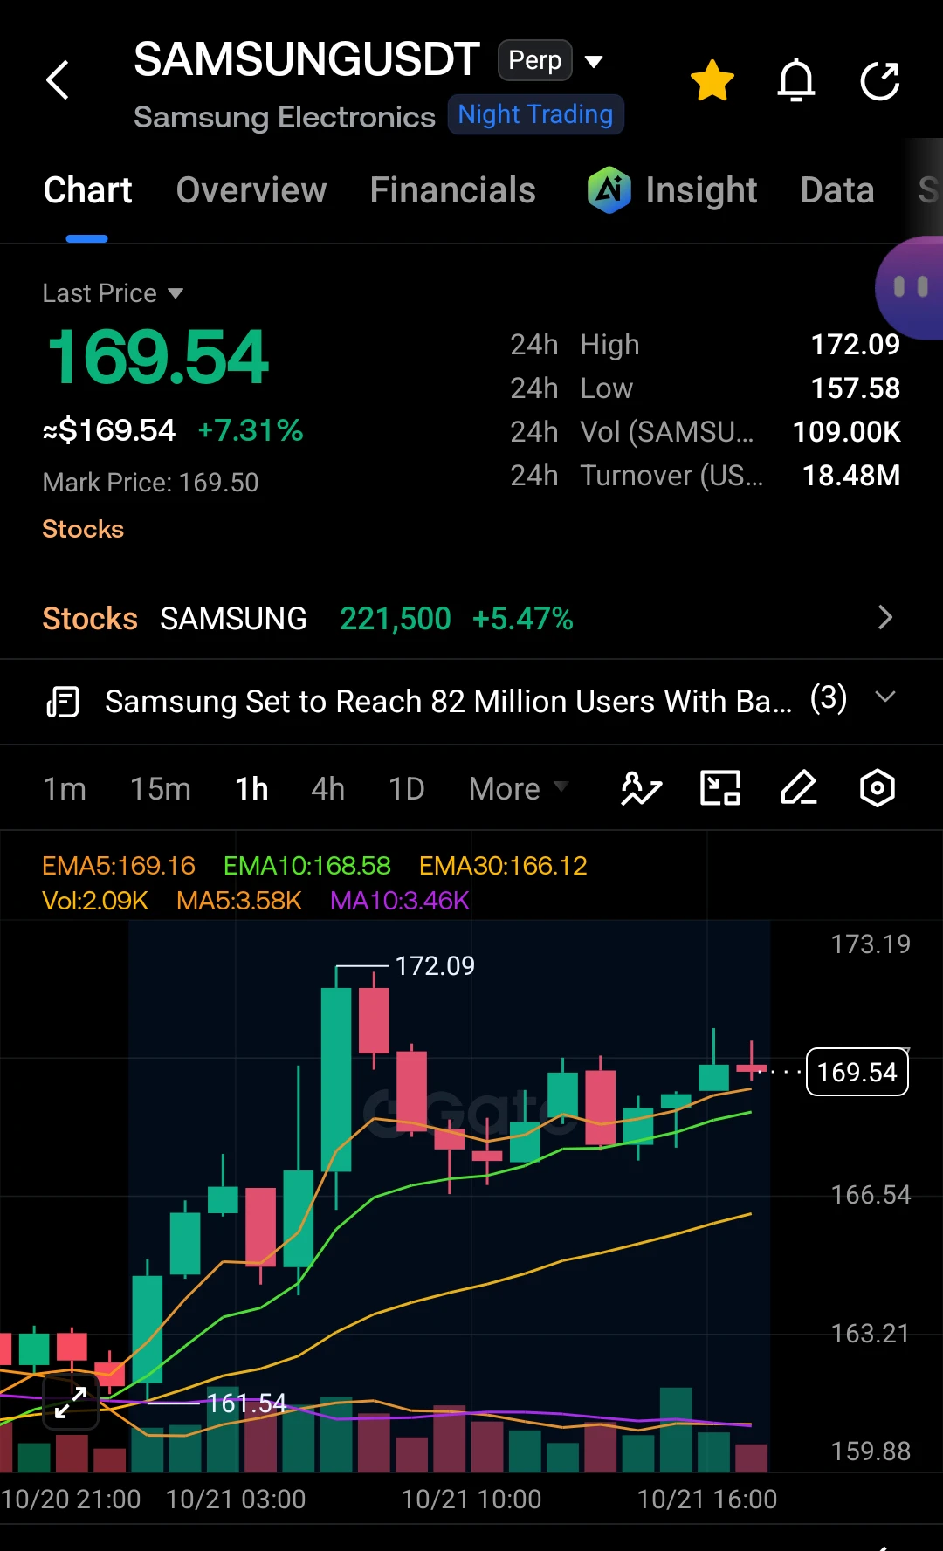Open the Perp contract type dropdown
Image resolution: width=943 pixels, height=1551 pixels.
tap(551, 61)
